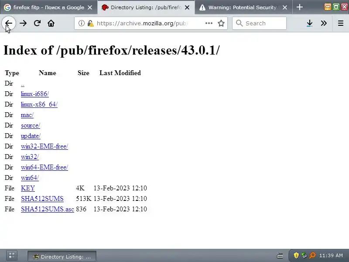Open the win32/ directory link
Image resolution: width=349 pixels, height=262 pixels.
(30, 157)
